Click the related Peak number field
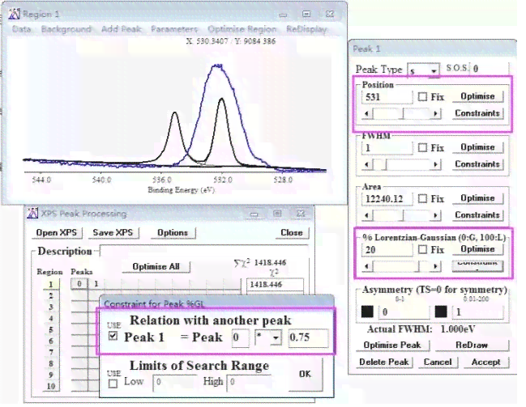 point(240,337)
